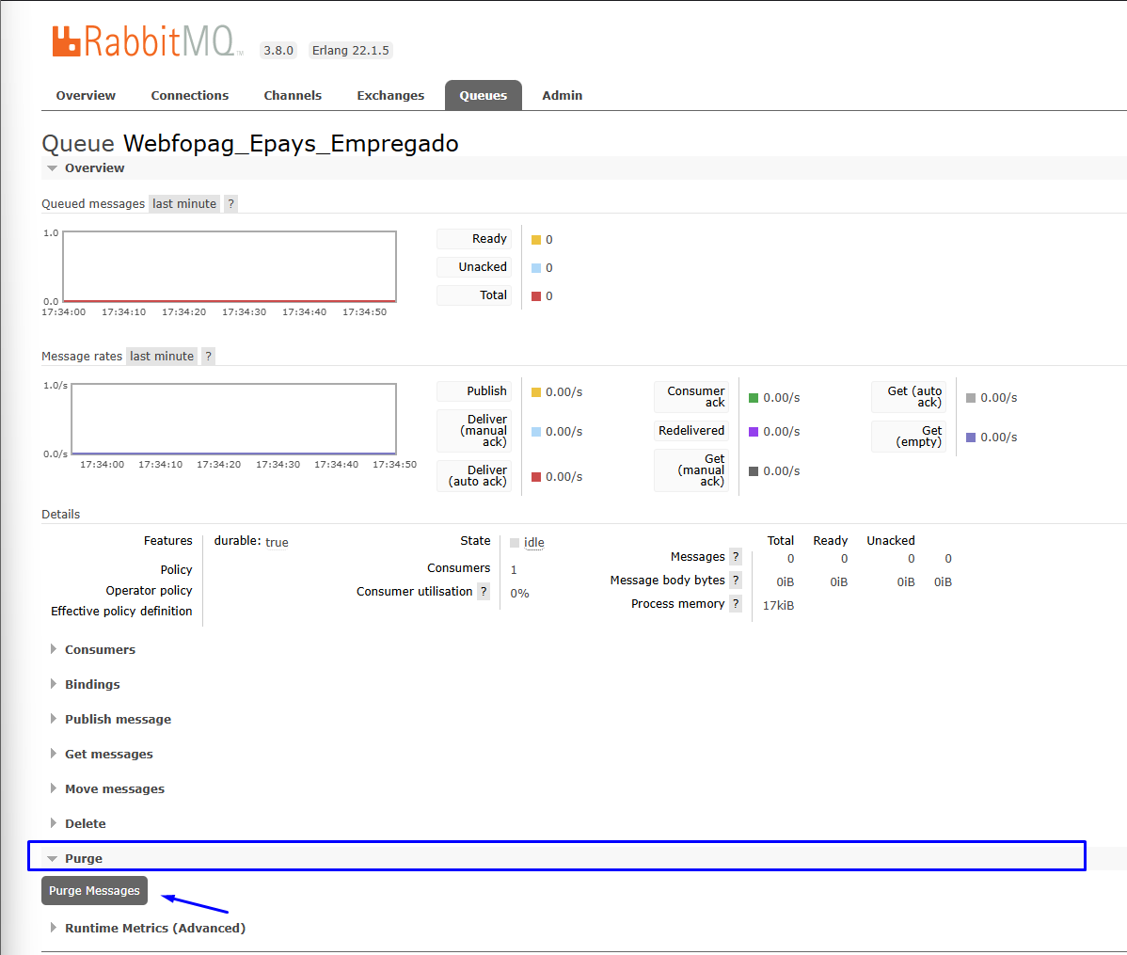Click the gray Get (auto ack) swatch

pos(971,398)
